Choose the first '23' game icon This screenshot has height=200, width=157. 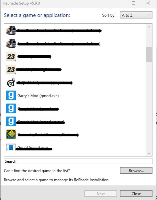point(11,56)
